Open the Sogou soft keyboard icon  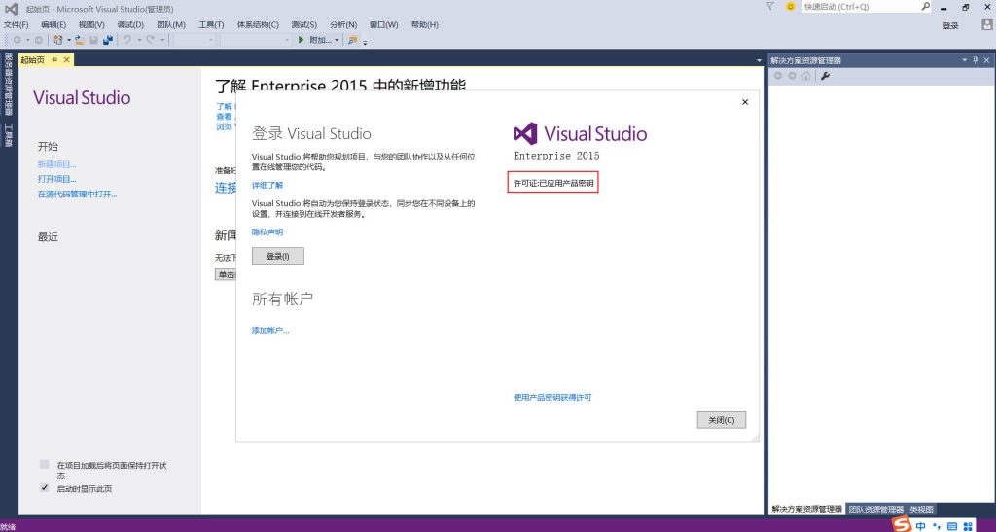(951, 526)
